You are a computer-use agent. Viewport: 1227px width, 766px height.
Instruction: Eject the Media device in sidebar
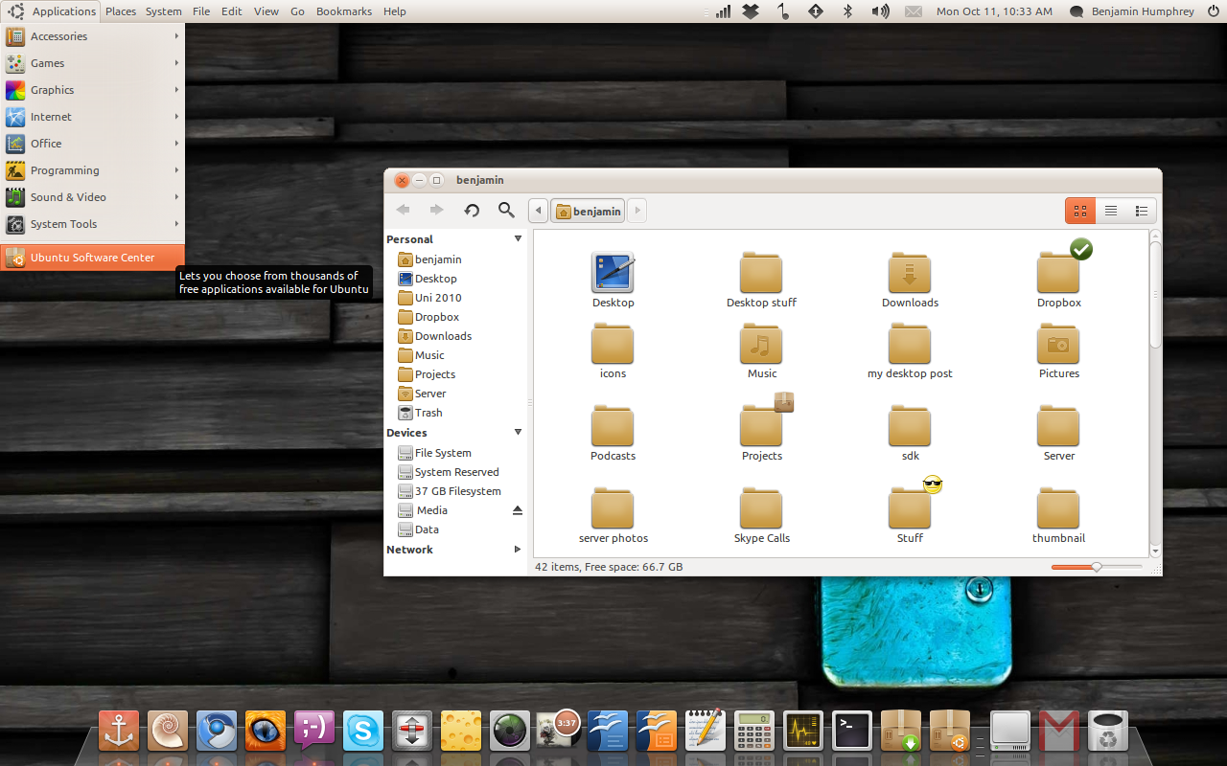click(518, 510)
